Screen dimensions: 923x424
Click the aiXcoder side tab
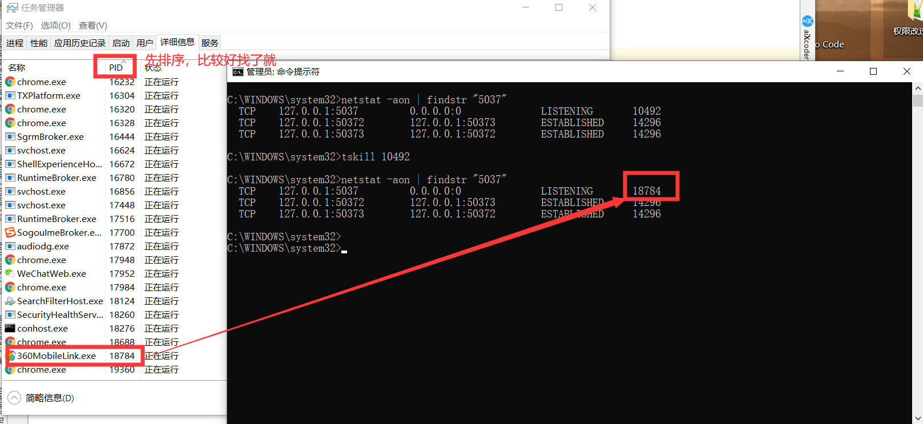807,38
